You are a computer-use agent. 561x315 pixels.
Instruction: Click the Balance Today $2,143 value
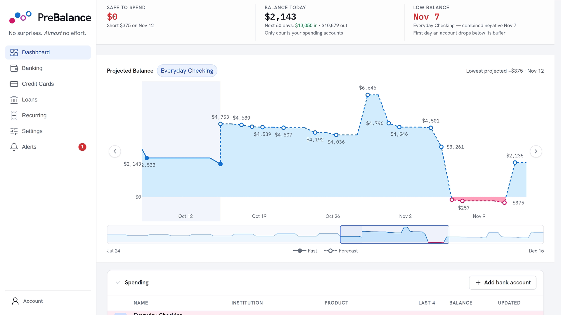[280, 17]
